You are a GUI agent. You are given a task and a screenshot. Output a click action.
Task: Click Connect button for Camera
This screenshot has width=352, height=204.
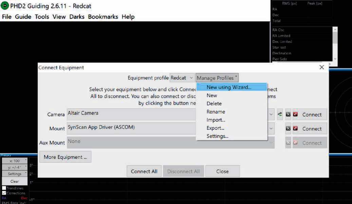[310, 114]
